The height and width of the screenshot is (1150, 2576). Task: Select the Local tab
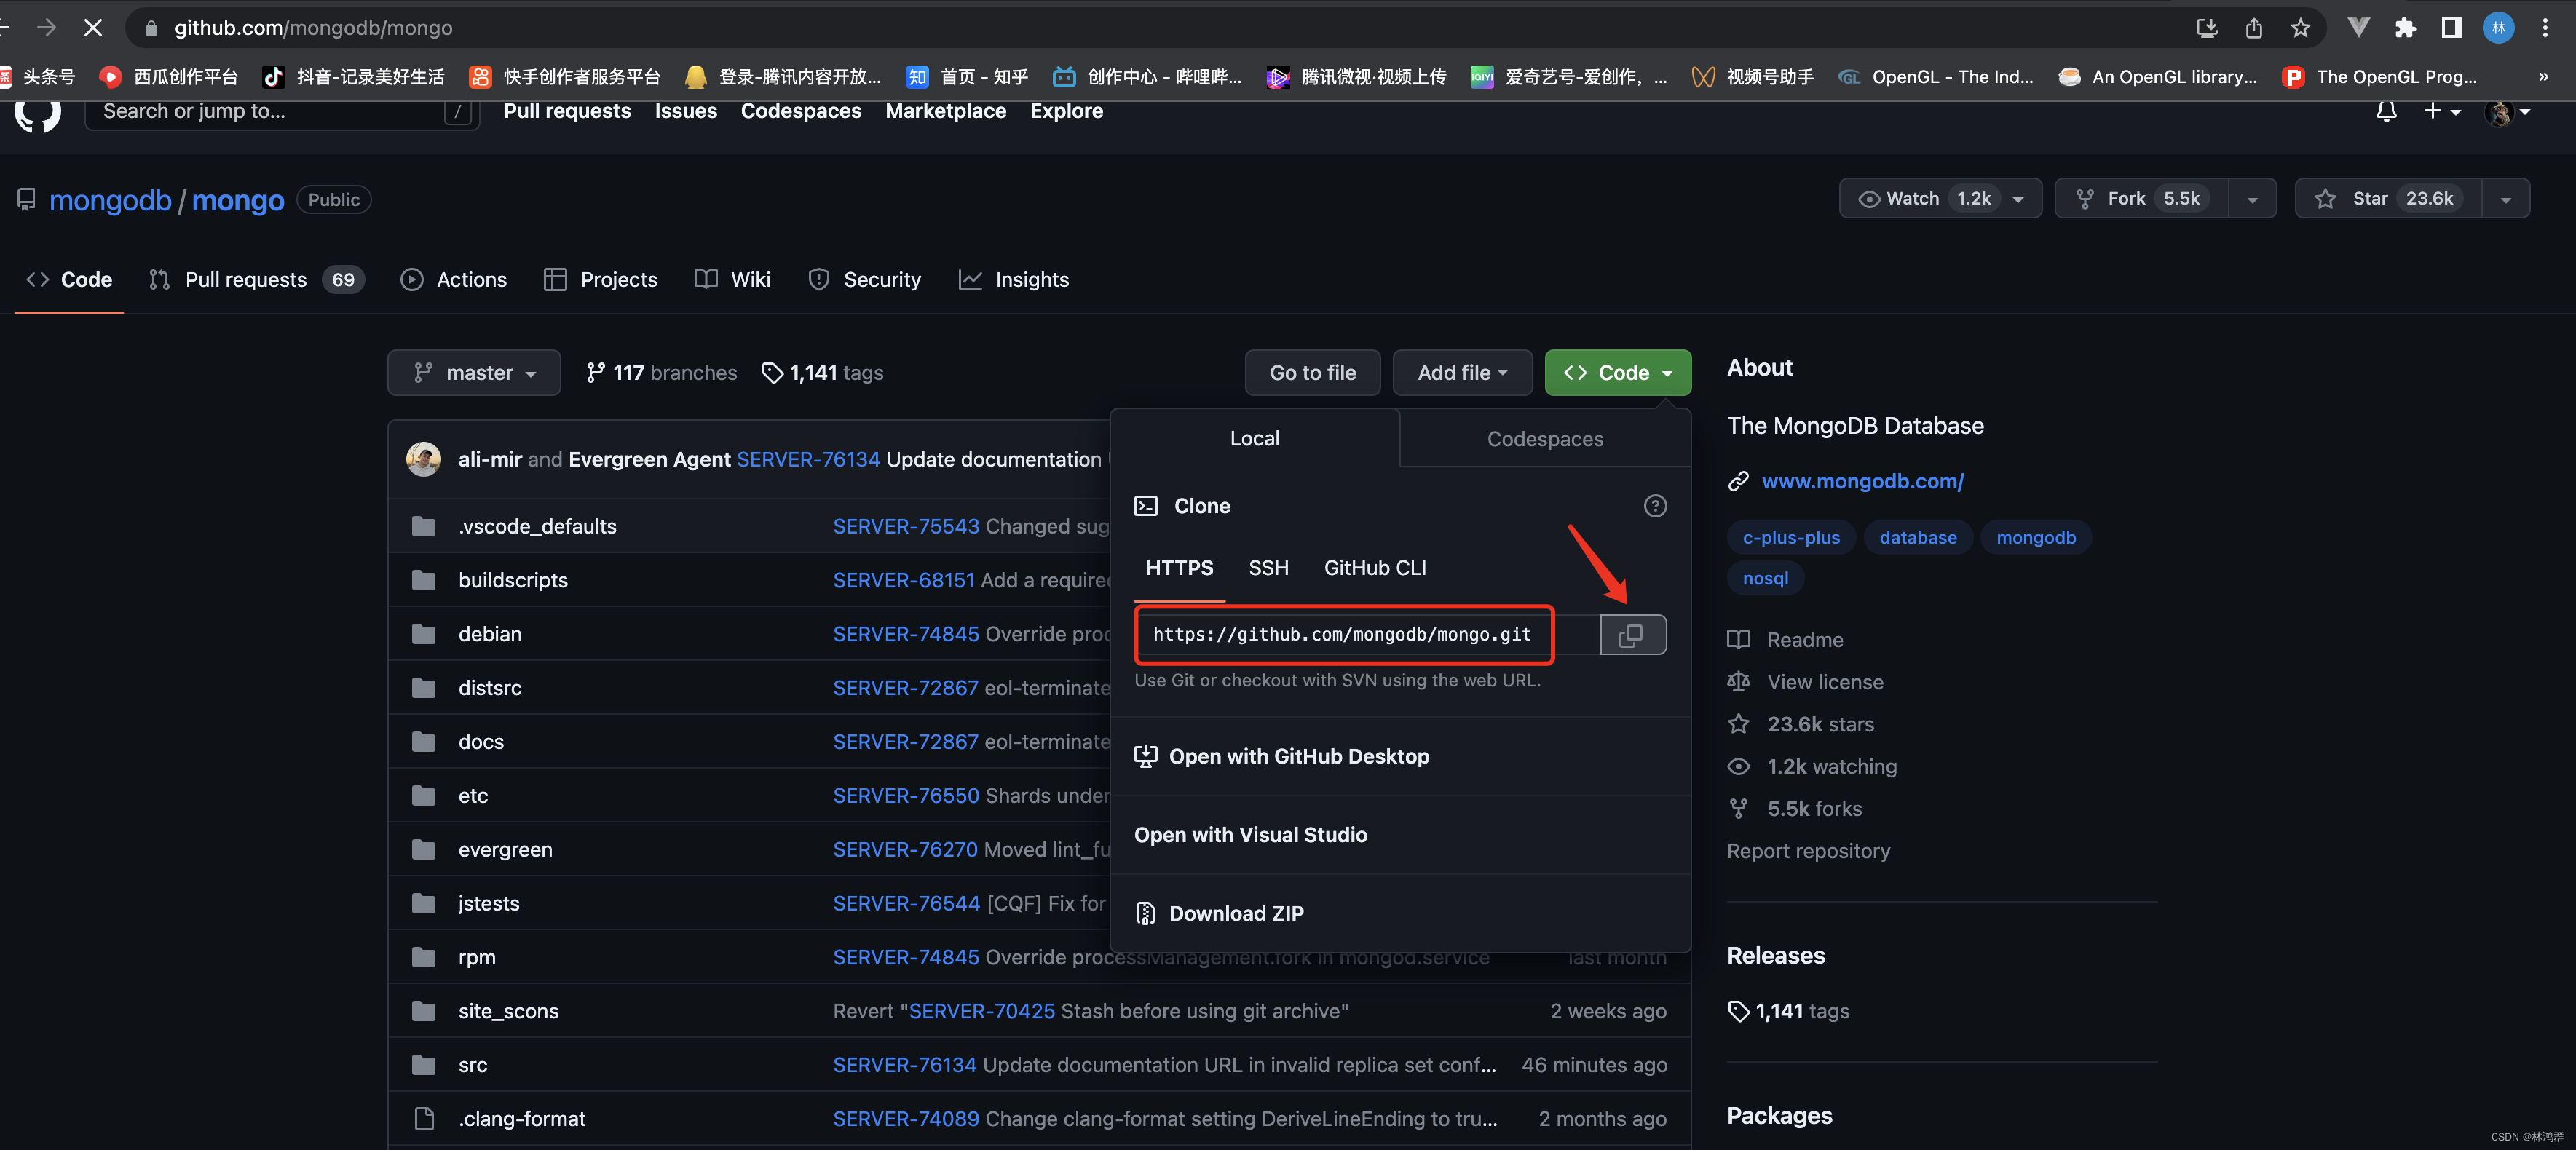[x=1254, y=438]
